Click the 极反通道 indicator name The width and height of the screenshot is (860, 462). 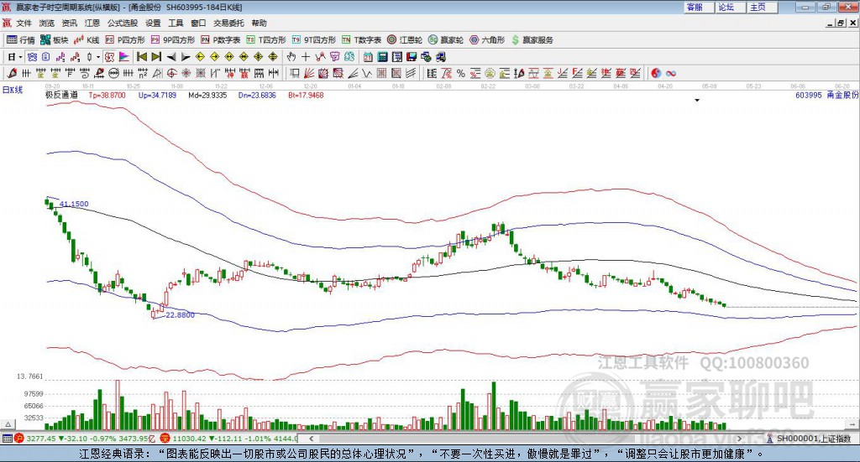61,96
